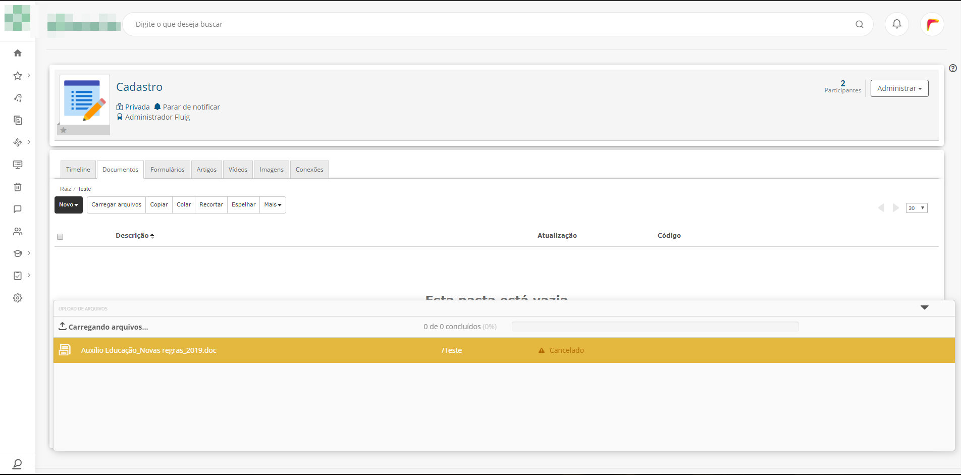Open the notifications bell
The image size is (961, 475).
coord(897,24)
